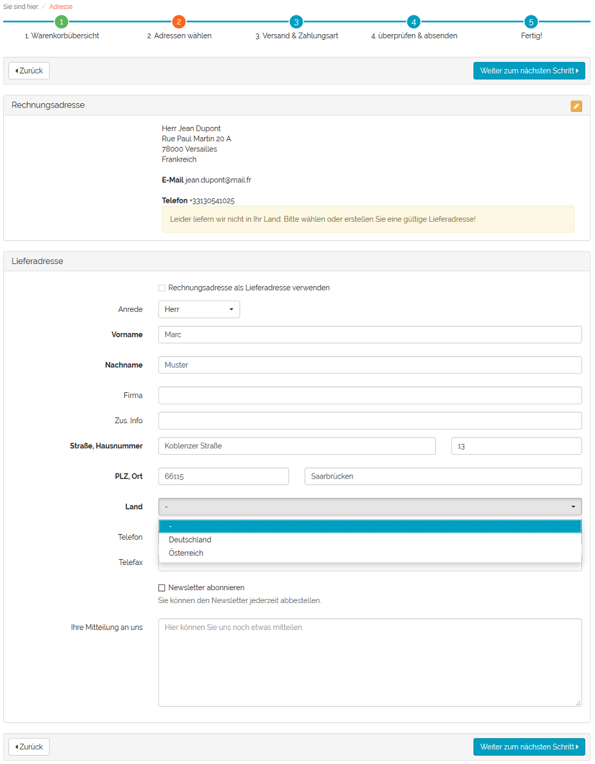Select the empty dash country option
This screenshot has height=764, width=595.
tap(370, 526)
